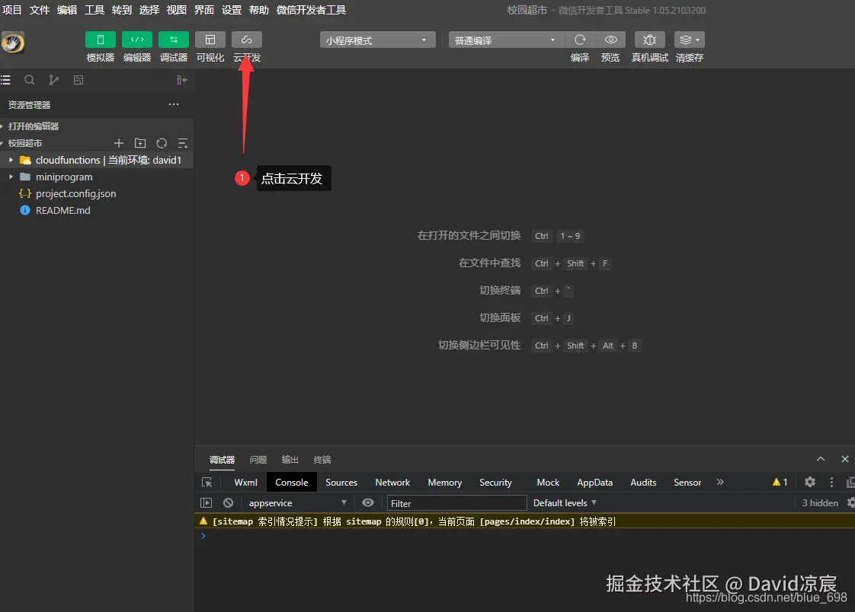Click the source control branch icon
Viewport: 855px width, 612px height.
(53, 79)
